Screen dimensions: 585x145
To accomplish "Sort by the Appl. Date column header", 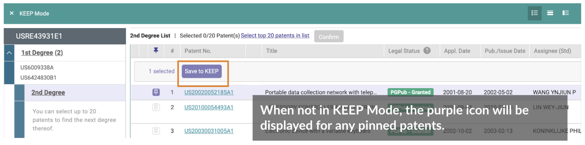I will (457, 51).
